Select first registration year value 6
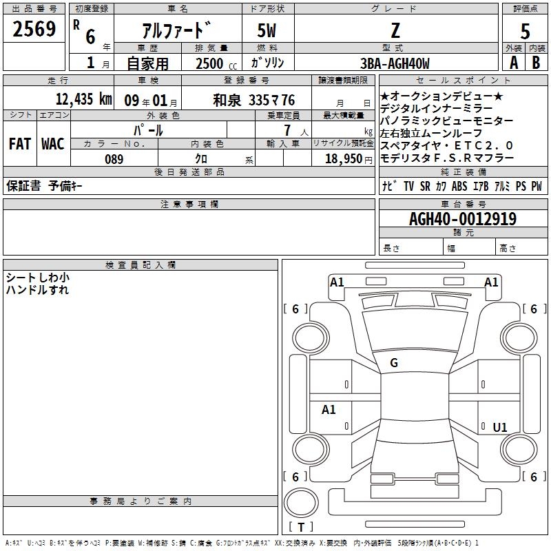 (x=90, y=37)
